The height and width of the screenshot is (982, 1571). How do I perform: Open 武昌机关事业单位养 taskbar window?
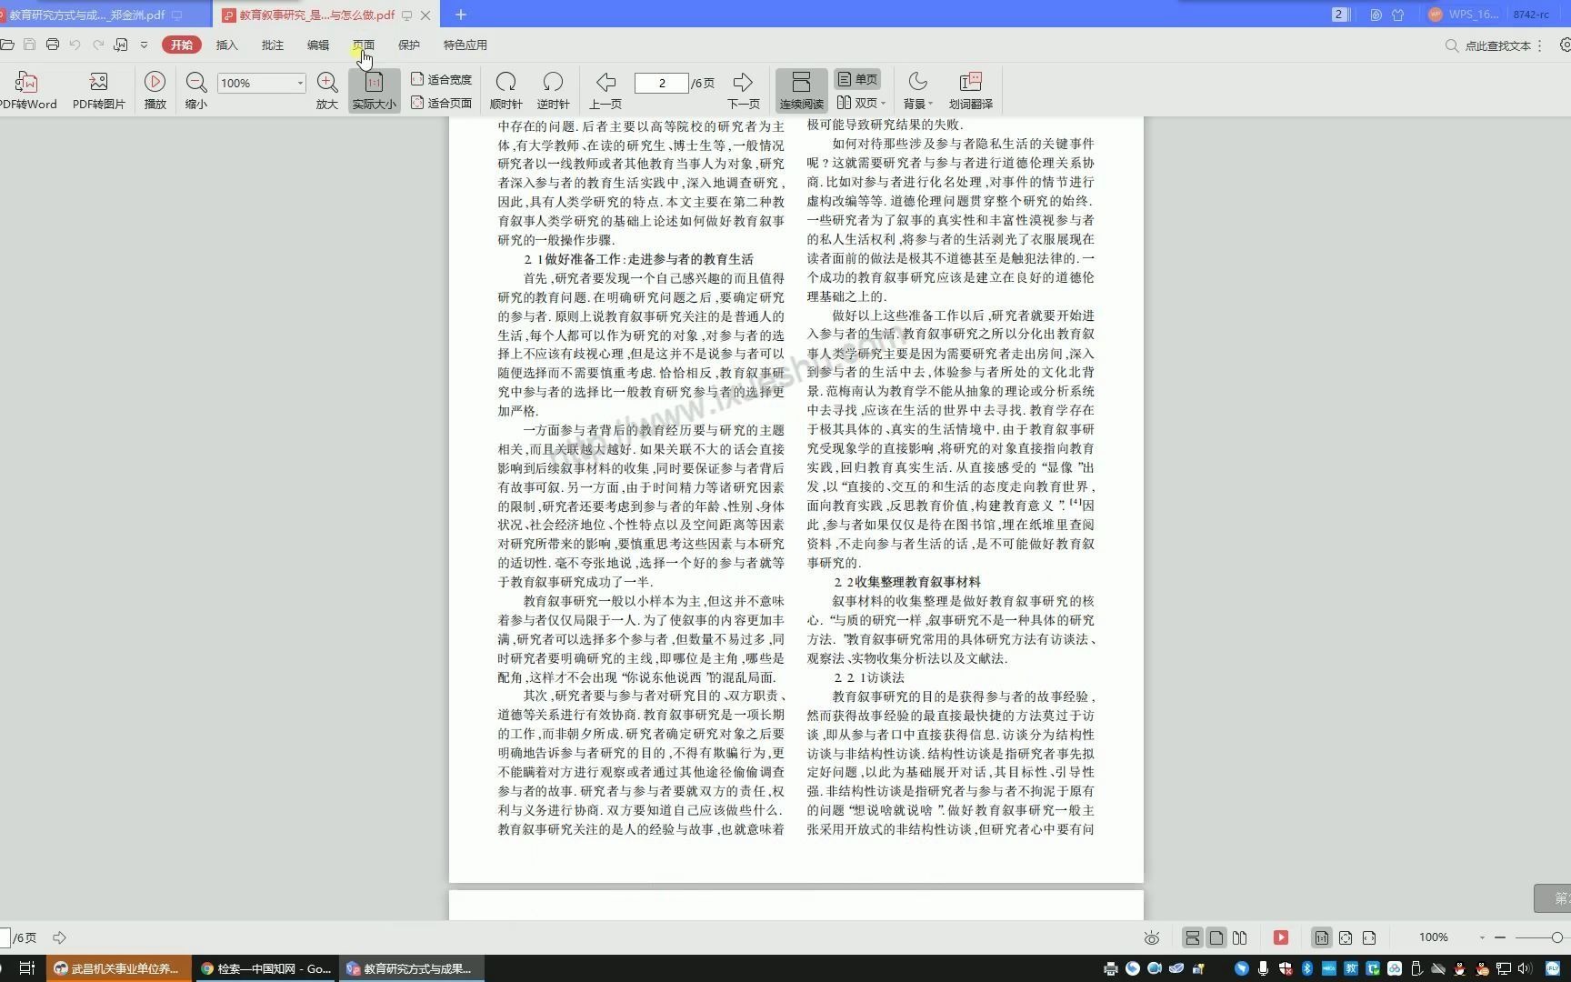119,968
